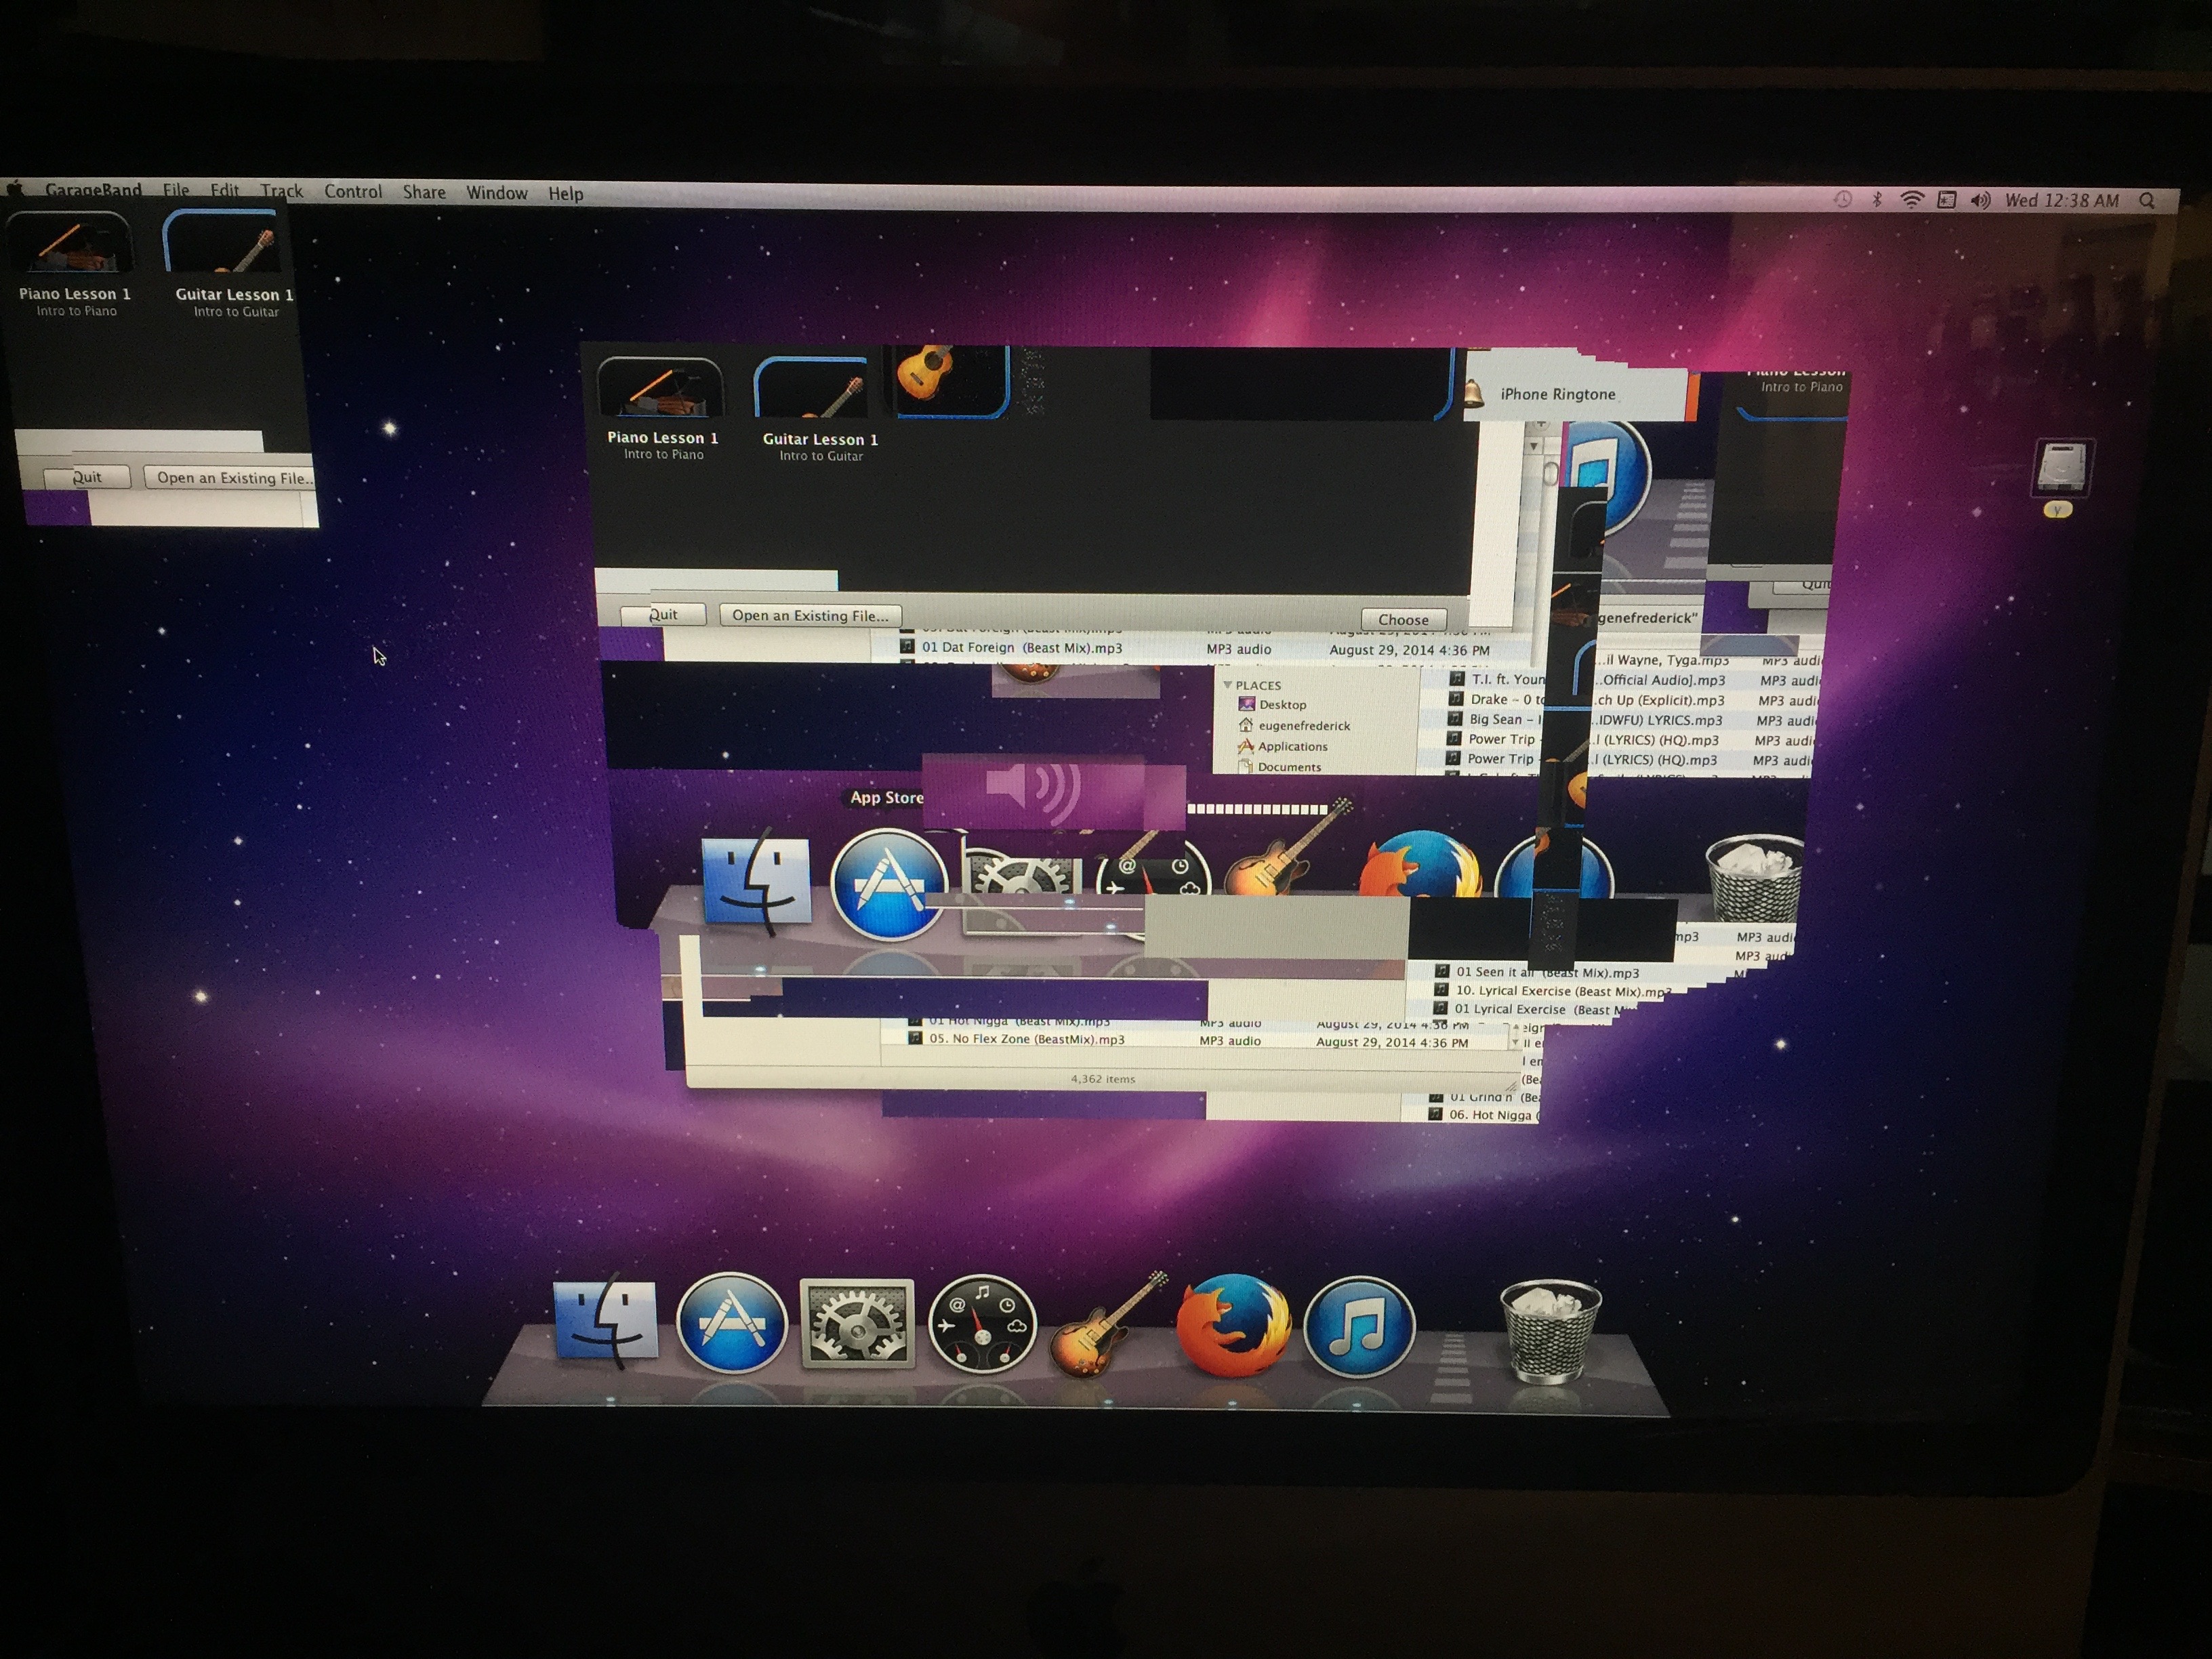Click the Bluetooth menu bar icon
This screenshot has width=2212, height=1659.
[x=1877, y=200]
